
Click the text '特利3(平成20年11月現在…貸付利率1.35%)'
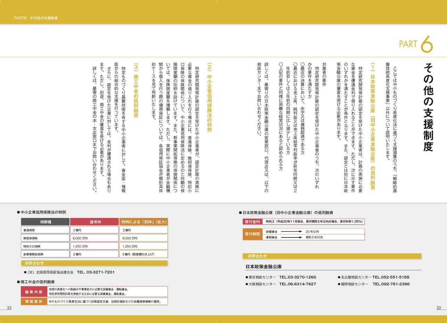pos(314,221)
